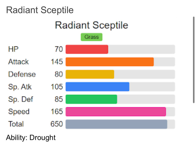Viewport: 196px width, 143px height.
Task: Click the pink Speed stat bar
Action: tap(116, 111)
